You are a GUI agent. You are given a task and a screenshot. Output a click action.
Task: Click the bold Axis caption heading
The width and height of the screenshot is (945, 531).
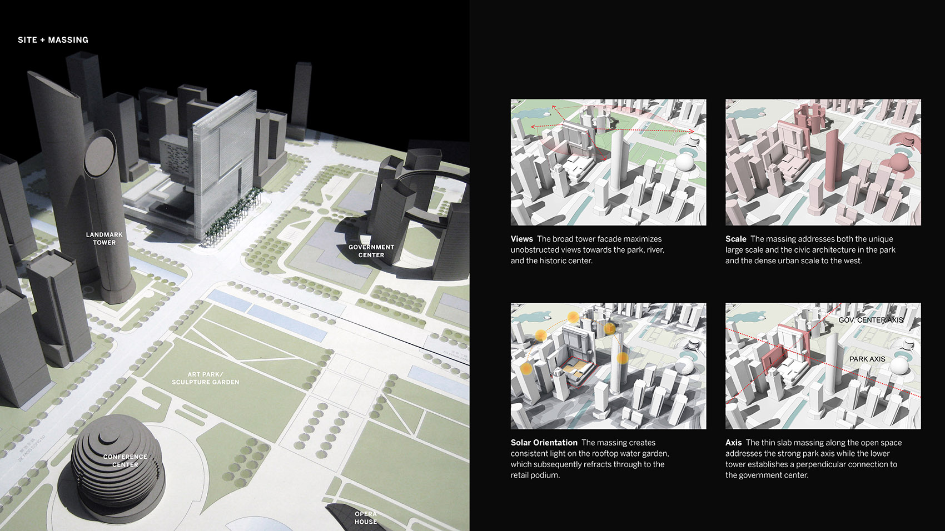pos(733,443)
